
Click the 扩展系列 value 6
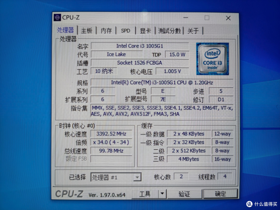(x=103, y=99)
